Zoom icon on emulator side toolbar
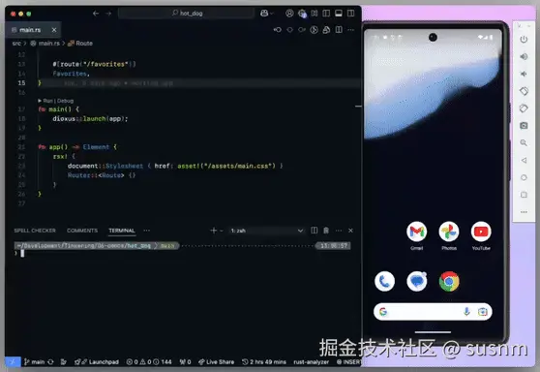540x372 pixels. (x=524, y=142)
